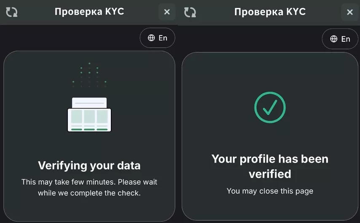Click the "Your profile has been verified" heading

click(270, 166)
